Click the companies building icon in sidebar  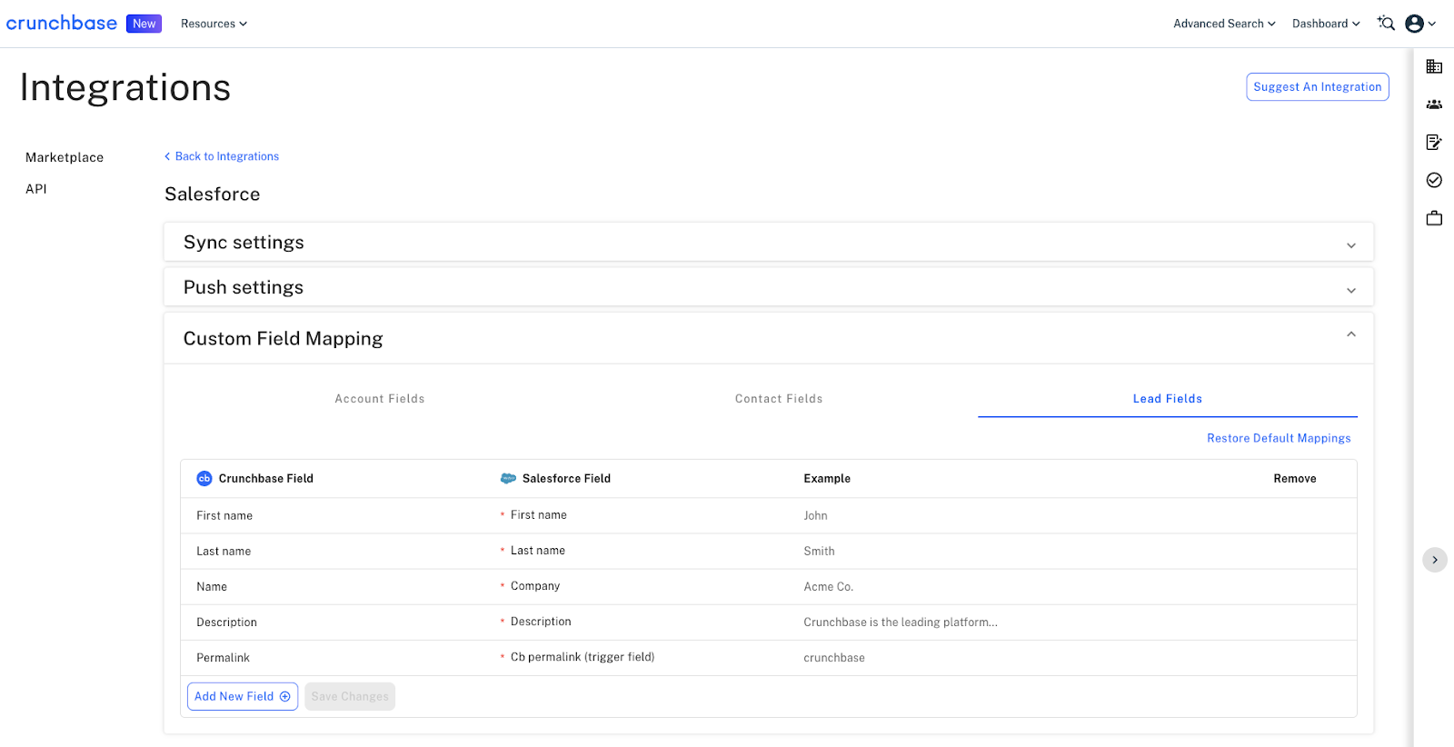pyautogui.click(x=1434, y=66)
